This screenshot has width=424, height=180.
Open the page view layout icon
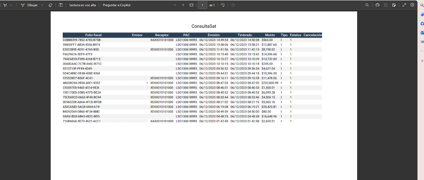(233, 5)
